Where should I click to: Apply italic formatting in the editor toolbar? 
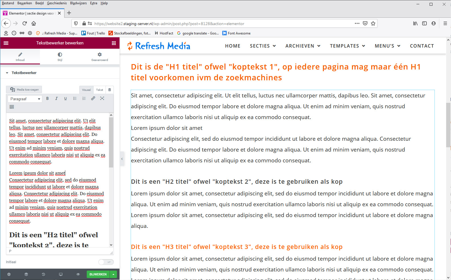coord(56,99)
